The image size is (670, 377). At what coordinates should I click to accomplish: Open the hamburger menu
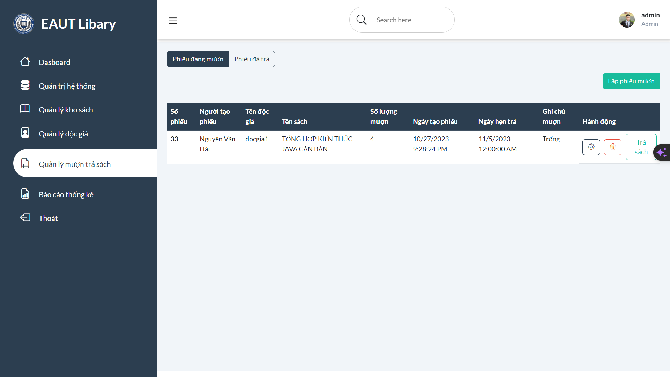pyautogui.click(x=173, y=21)
